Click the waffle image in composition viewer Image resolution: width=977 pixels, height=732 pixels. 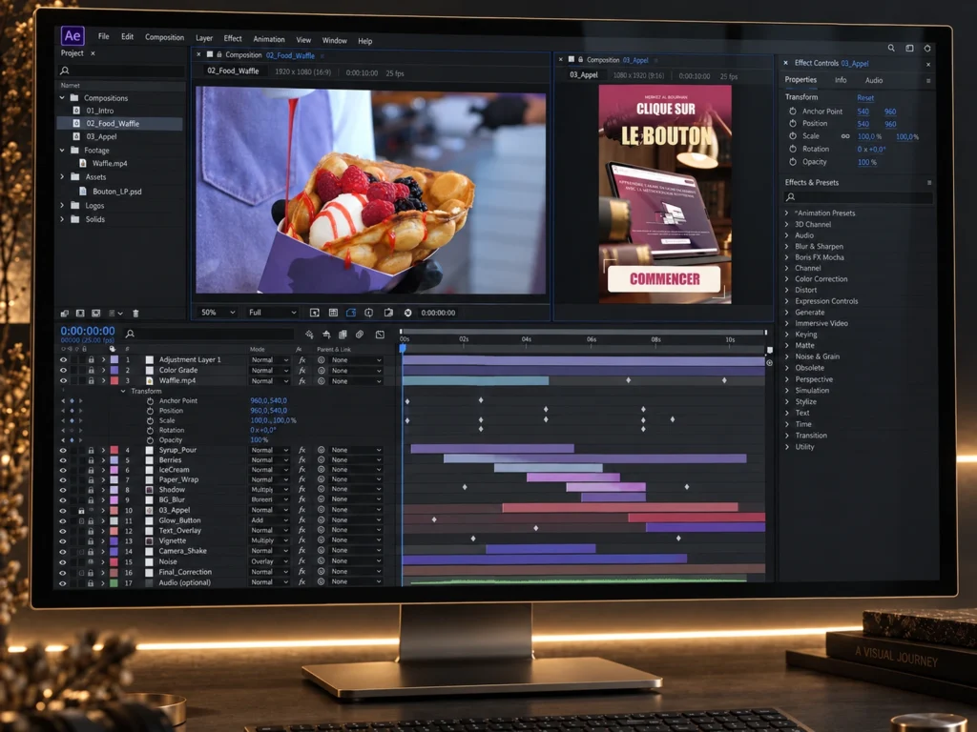click(x=371, y=191)
